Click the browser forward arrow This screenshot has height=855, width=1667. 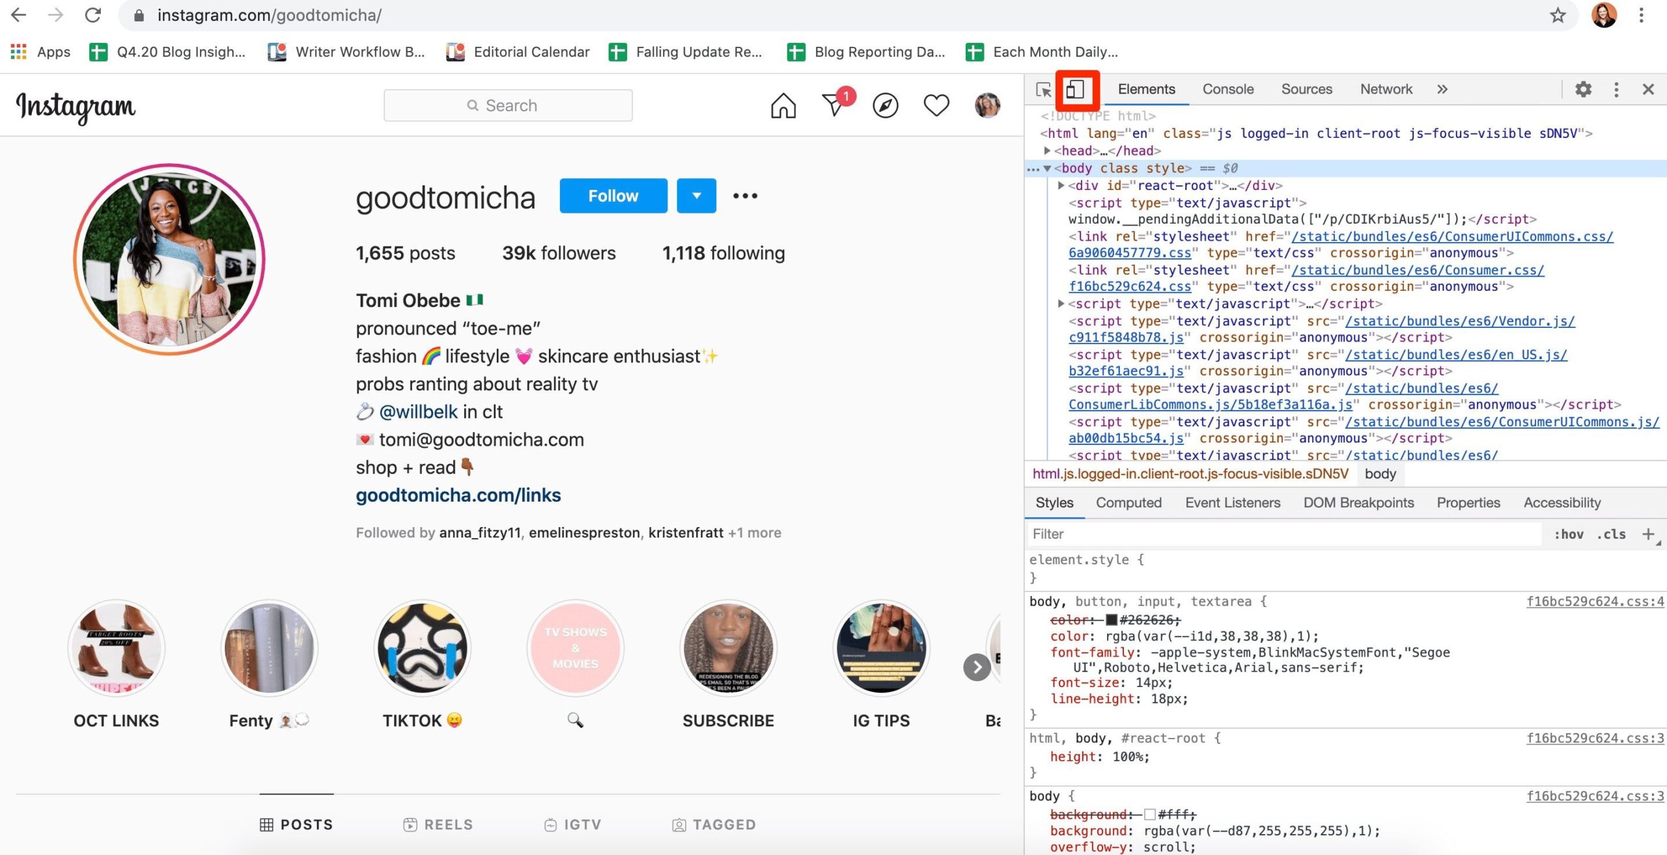pyautogui.click(x=56, y=15)
